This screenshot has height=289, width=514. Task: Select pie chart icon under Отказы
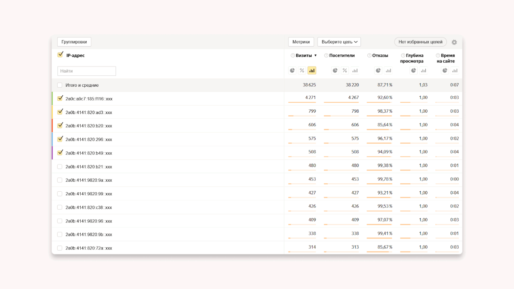(x=378, y=71)
